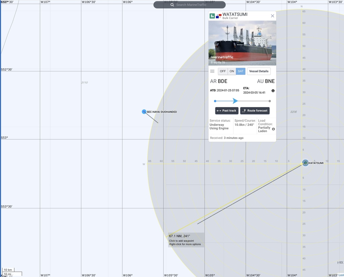Open the popup hamburger menu icon
344x277 pixels.
212,71
